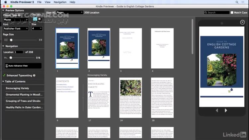Click Location number input field

19,52
